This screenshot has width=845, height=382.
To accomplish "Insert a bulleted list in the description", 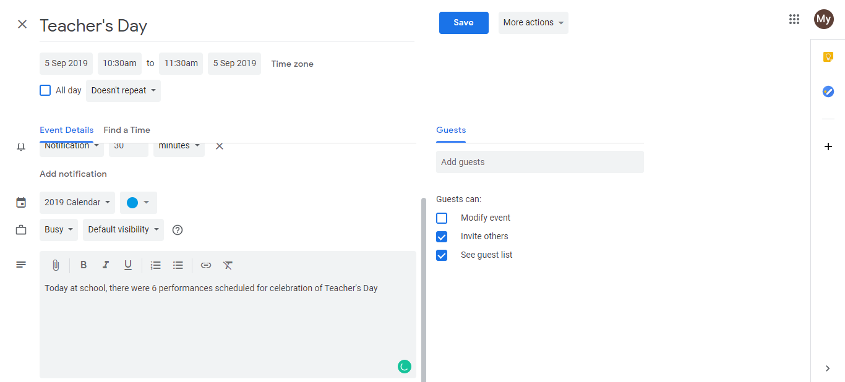I will 178,265.
